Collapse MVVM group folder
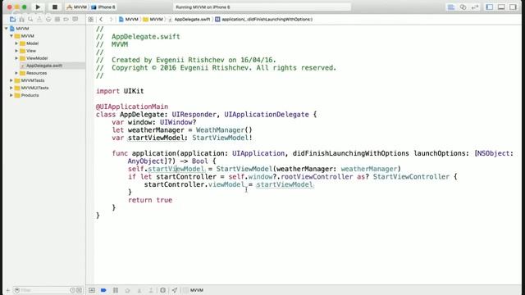525x295 pixels. (x=11, y=36)
